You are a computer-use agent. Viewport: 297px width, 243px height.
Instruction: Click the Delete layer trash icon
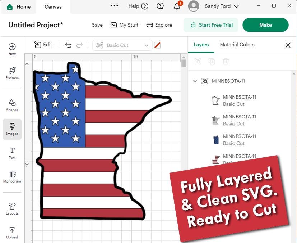[x=226, y=61]
